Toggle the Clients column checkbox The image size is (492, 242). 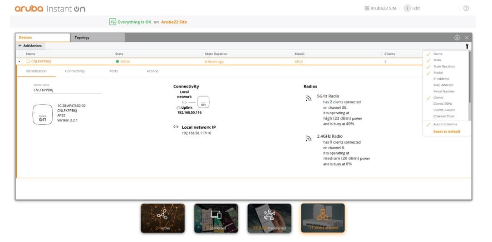click(428, 98)
